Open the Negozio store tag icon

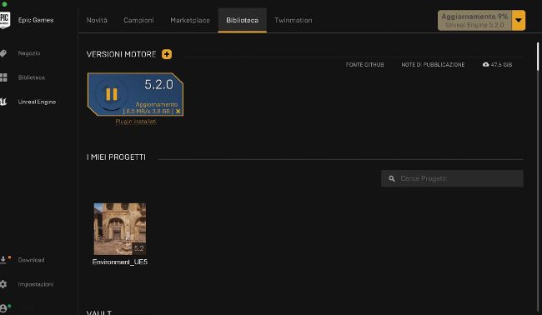point(3,53)
